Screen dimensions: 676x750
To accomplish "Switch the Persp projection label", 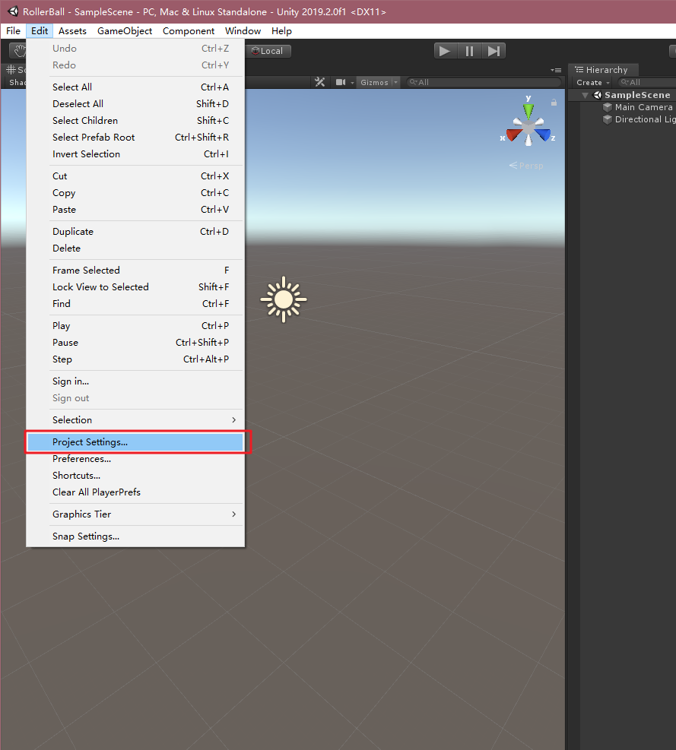I will coord(526,166).
